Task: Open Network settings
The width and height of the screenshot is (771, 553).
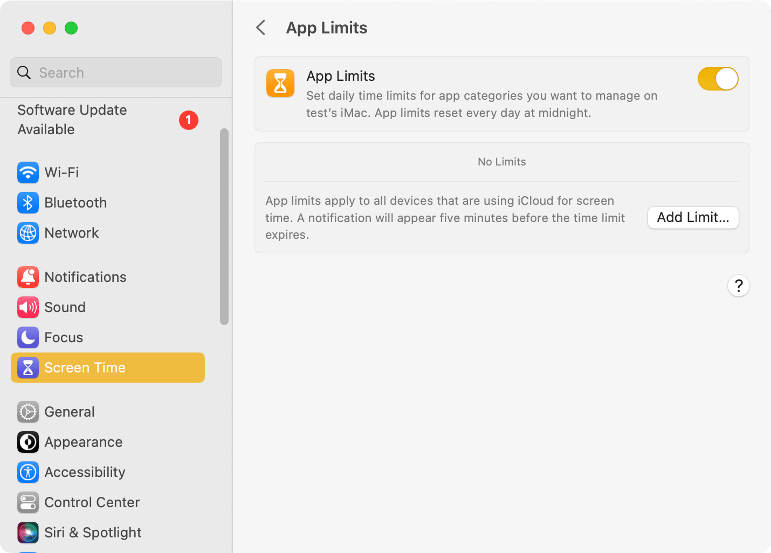Action: click(x=71, y=233)
